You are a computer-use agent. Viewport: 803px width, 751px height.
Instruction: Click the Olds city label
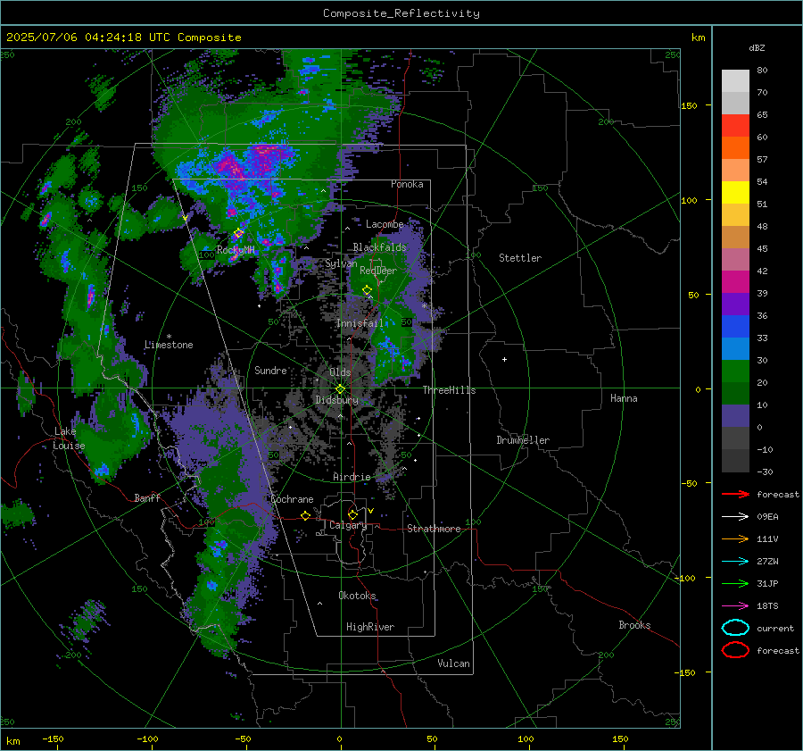tap(340, 372)
